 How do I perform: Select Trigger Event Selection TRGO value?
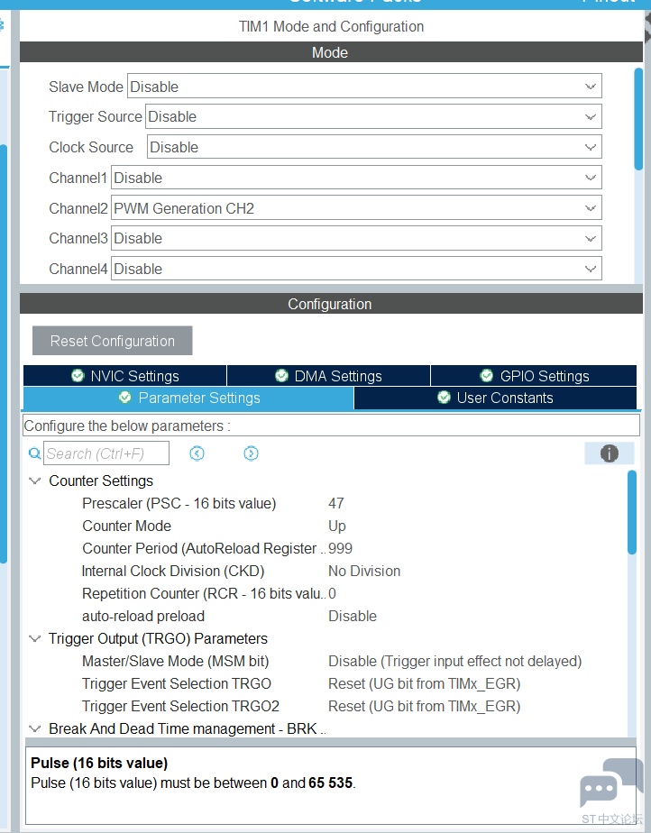[x=424, y=683]
